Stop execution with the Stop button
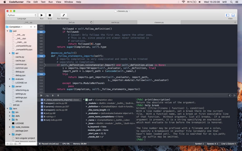 (x=50, y=15)
